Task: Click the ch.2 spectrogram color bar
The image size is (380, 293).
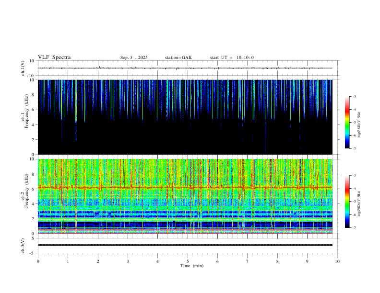Action: click(x=347, y=202)
